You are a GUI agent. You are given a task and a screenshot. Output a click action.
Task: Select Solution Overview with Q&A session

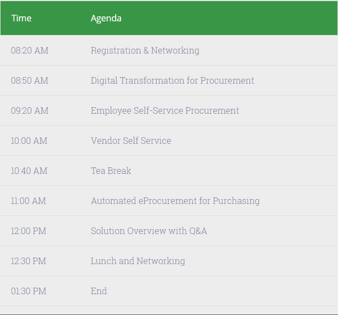[149, 231]
